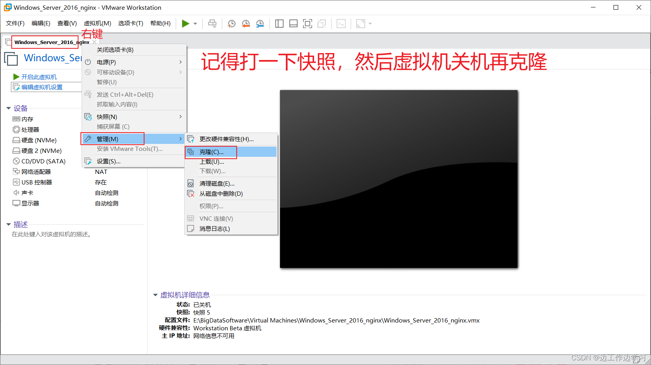Click 编辑虚拟机设置 link
Image resolution: width=651 pixels, height=365 pixels.
pos(42,87)
